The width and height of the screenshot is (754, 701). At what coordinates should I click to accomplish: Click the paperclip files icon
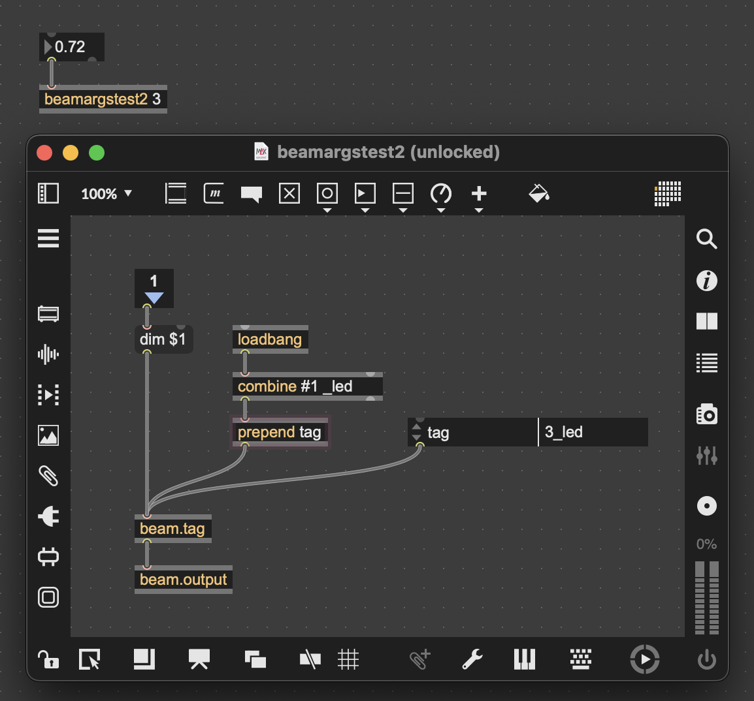48,476
